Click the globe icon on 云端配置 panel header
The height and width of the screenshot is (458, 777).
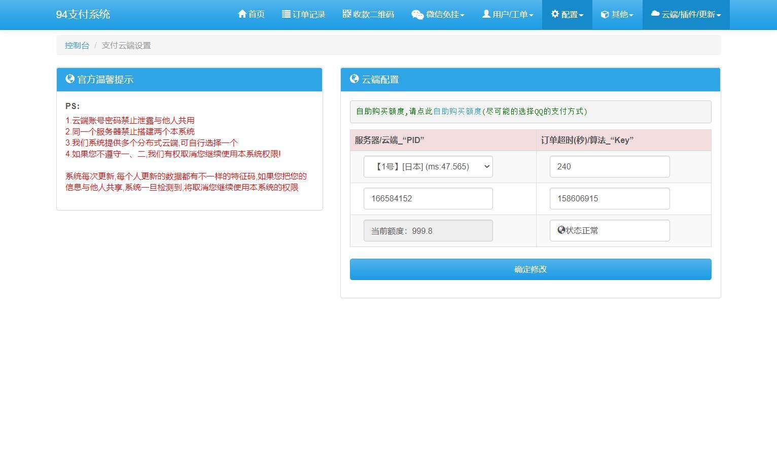pos(354,79)
